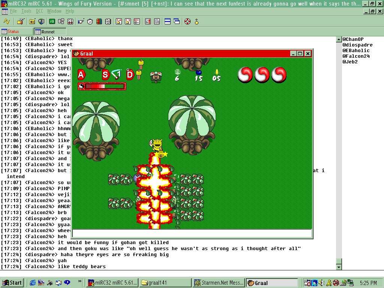Viewport: 384px width, 288px height.
Task: Switch to graal141 folder in taskbar
Action: tap(164, 283)
